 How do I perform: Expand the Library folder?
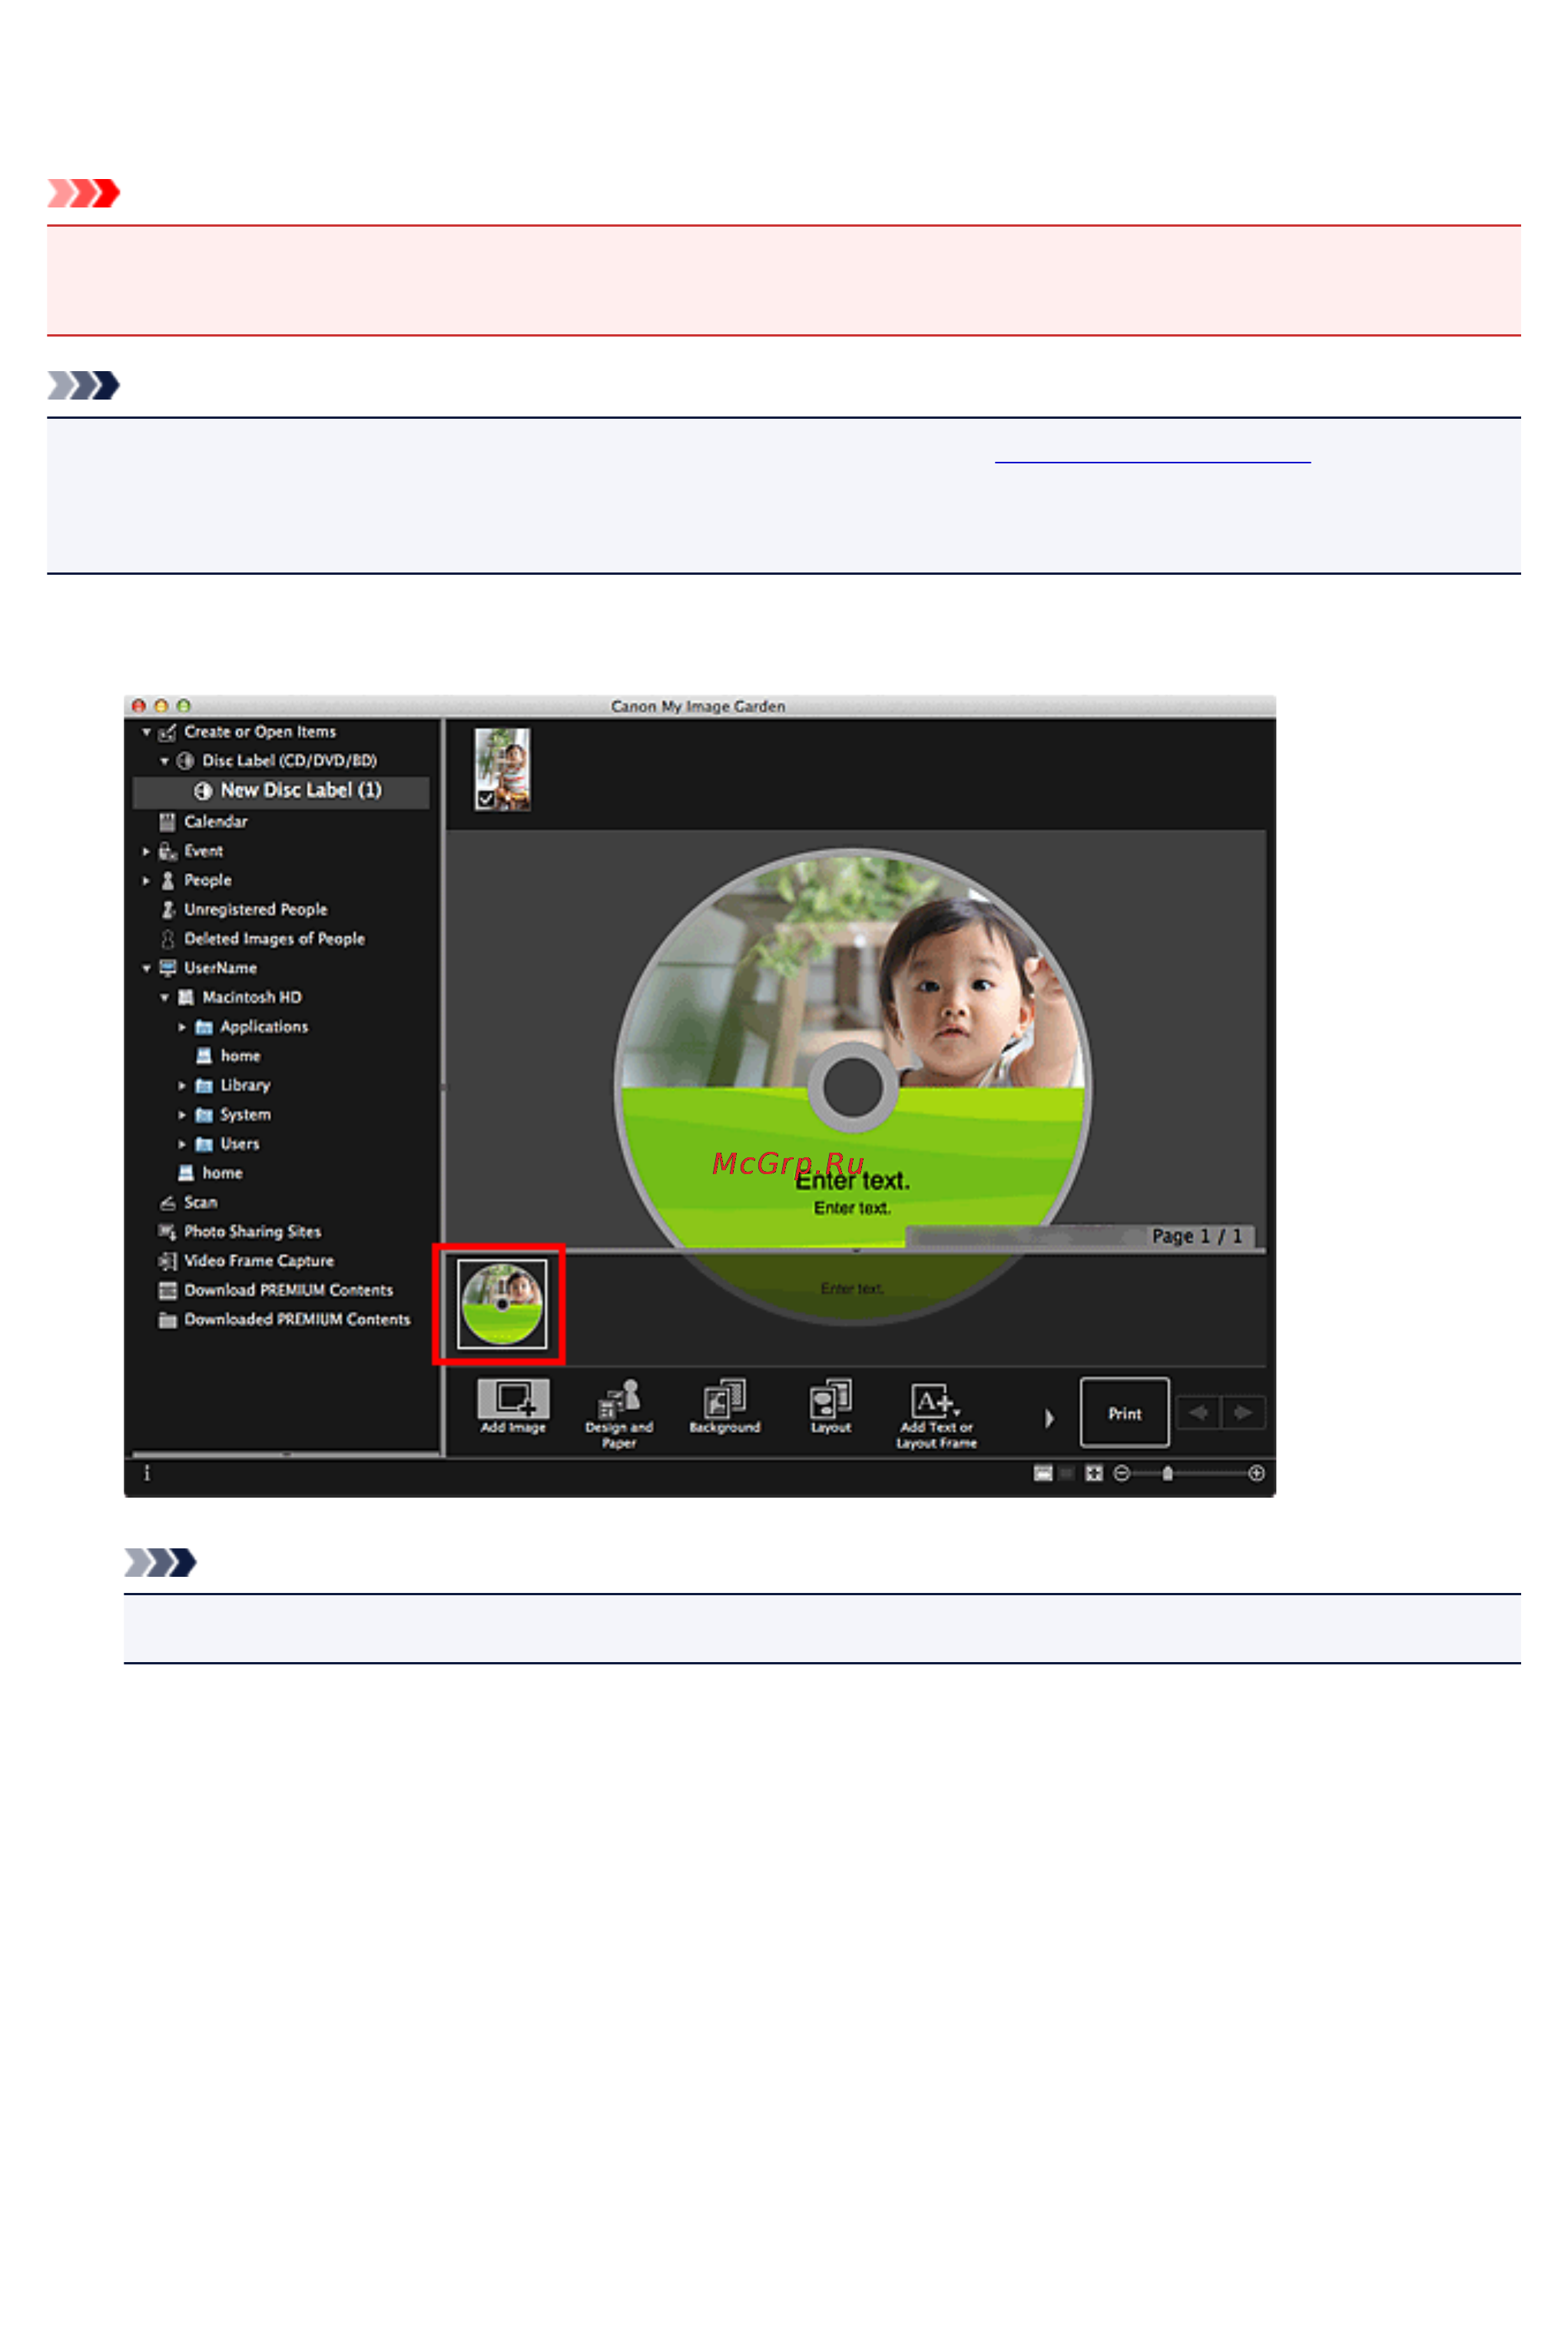182,1085
